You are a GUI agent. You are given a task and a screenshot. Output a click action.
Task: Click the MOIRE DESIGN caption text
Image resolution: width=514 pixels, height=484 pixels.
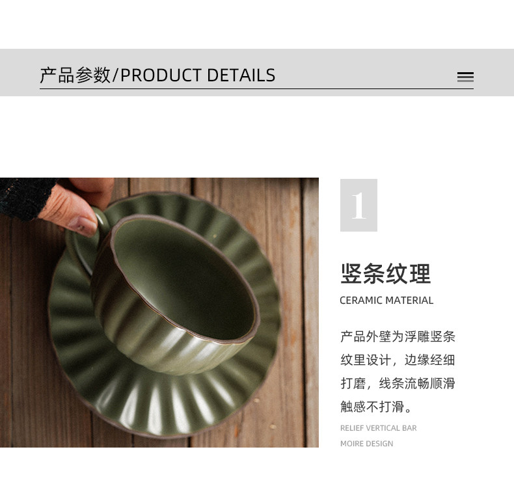(x=366, y=444)
